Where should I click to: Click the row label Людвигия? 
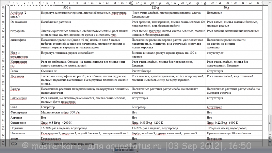pos(17,76)
